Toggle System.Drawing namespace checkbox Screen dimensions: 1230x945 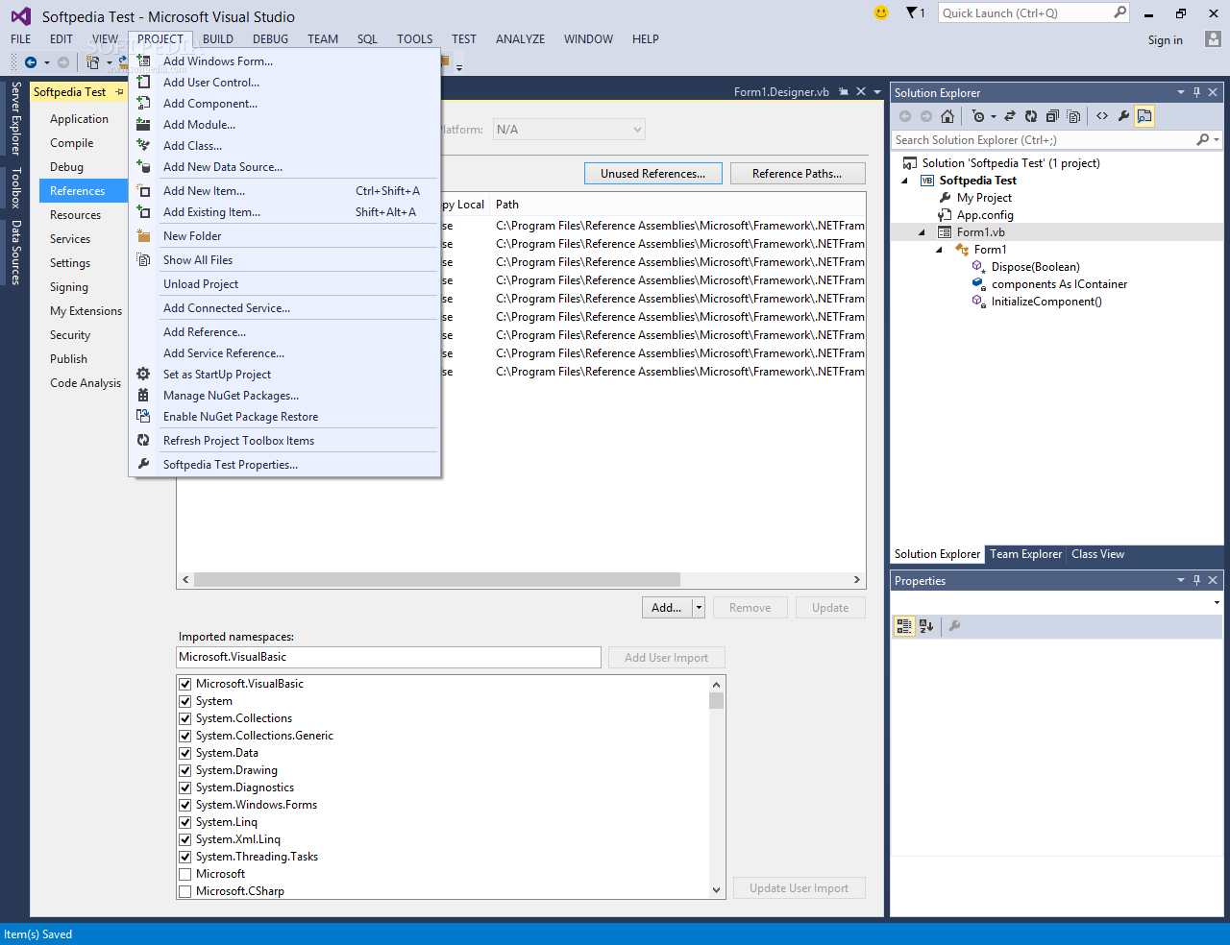(x=185, y=770)
